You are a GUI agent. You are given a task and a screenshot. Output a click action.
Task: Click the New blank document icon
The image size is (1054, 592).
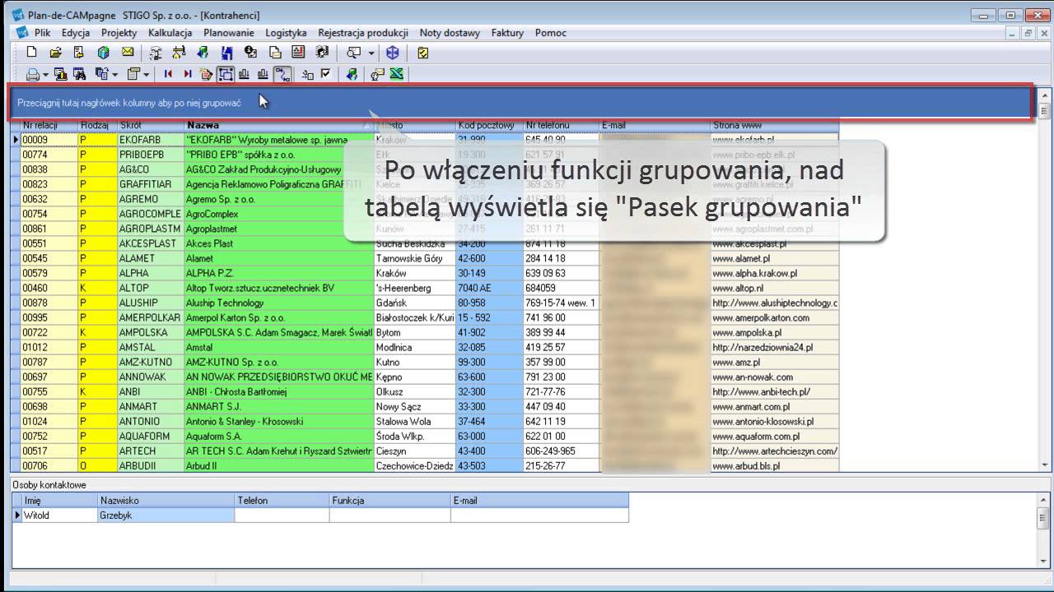click(32, 53)
